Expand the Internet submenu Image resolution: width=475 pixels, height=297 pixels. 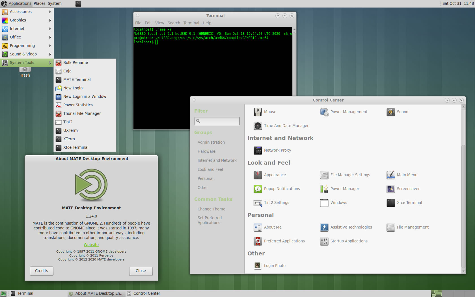coord(27,29)
